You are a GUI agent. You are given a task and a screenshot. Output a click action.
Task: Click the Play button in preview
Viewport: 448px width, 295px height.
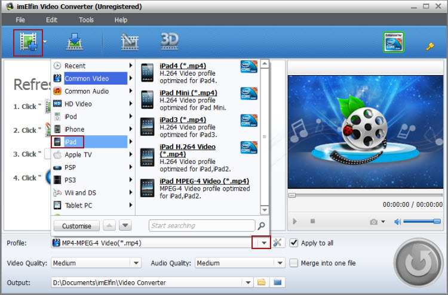295,221
